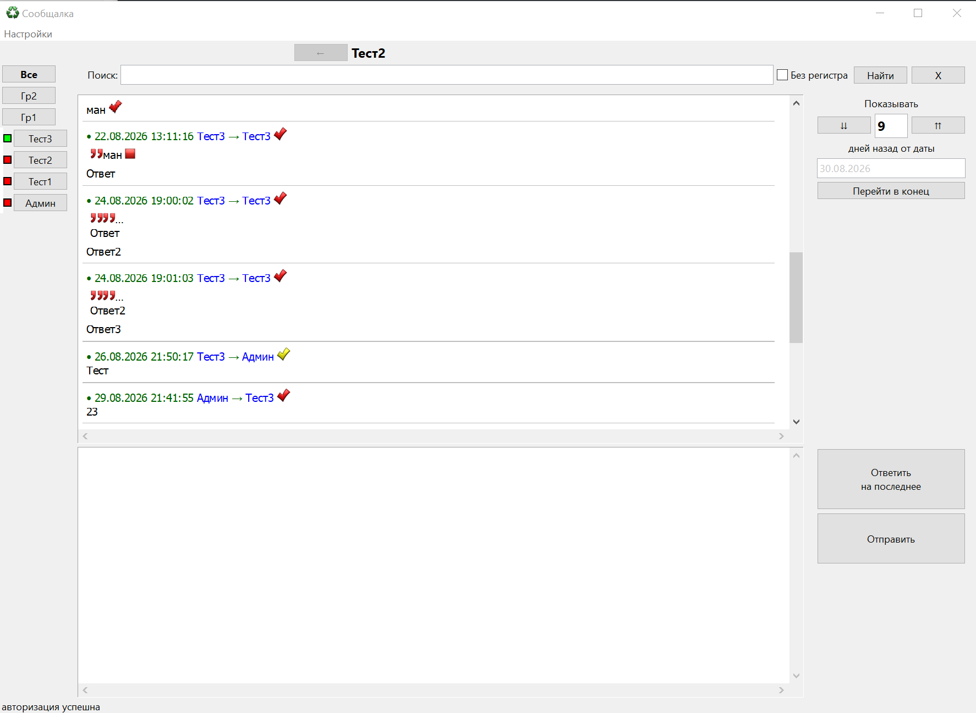Click the Отправить button
This screenshot has height=713, width=976.
[x=891, y=539]
